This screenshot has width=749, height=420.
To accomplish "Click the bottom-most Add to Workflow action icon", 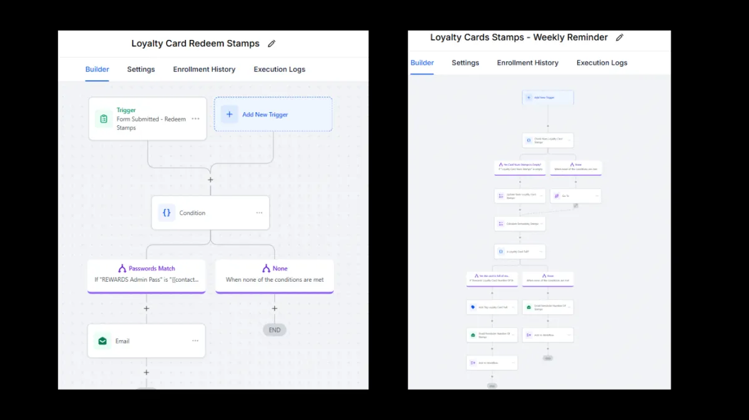I will [x=472, y=363].
